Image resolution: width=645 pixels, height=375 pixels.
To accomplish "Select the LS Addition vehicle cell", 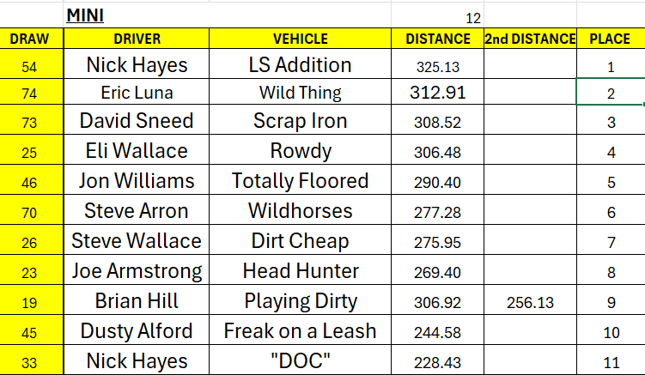I will 300,65.
